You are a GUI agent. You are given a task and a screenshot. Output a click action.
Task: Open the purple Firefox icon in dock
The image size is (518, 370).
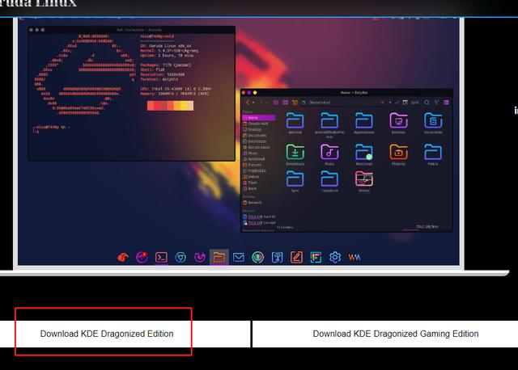(200, 257)
